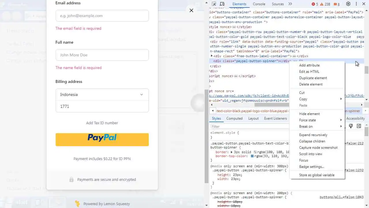Screen dimensions: 369x208
Task: Open DevTools settings gear
Action: coord(348,4)
